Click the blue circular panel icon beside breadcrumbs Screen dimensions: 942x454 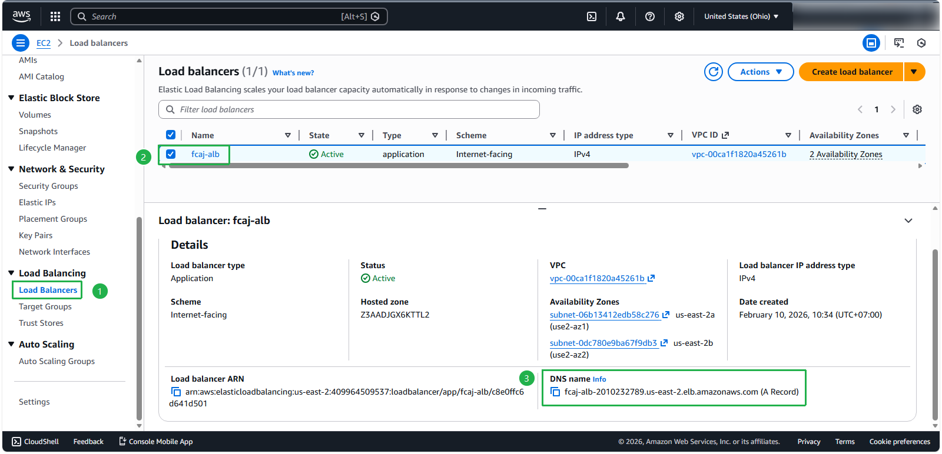pyautogui.click(x=871, y=43)
